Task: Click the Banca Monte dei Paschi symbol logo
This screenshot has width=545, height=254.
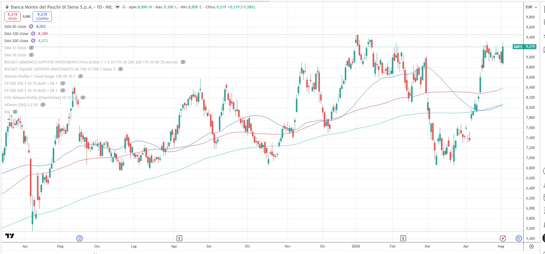Action: pos(7,7)
